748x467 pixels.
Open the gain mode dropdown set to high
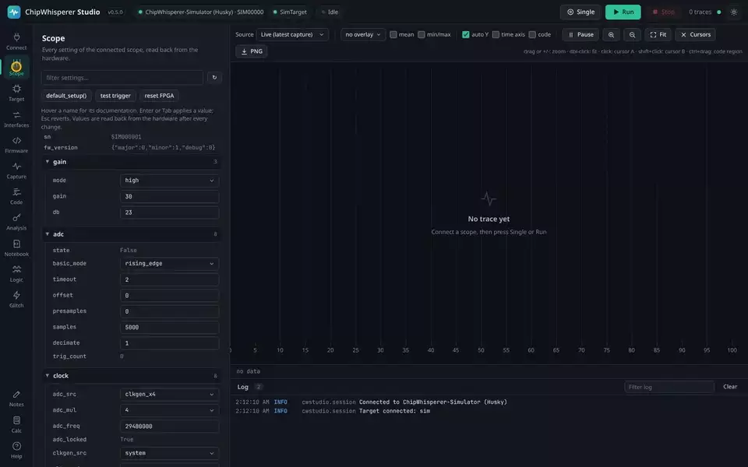pyautogui.click(x=169, y=180)
